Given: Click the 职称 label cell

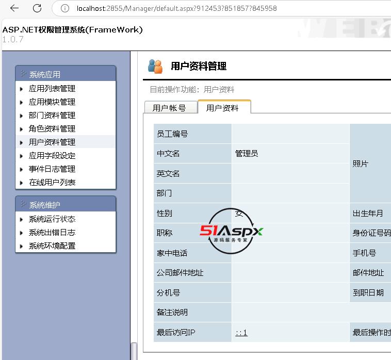Looking at the screenshot, I should [x=192, y=233].
